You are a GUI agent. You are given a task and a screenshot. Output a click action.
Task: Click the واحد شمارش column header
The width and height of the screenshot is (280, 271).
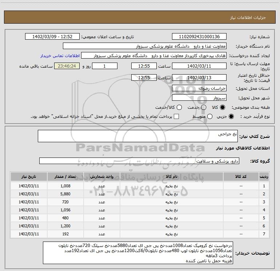click(101, 177)
